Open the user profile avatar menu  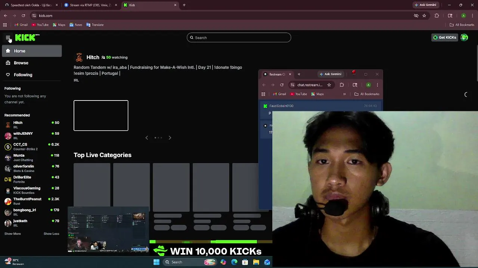464,37
